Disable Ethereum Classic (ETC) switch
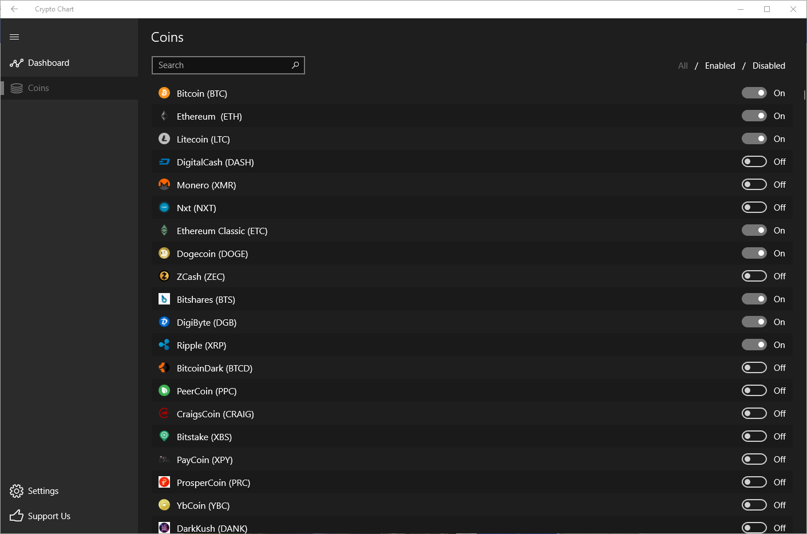Screen dimensions: 807x534 click(754, 230)
